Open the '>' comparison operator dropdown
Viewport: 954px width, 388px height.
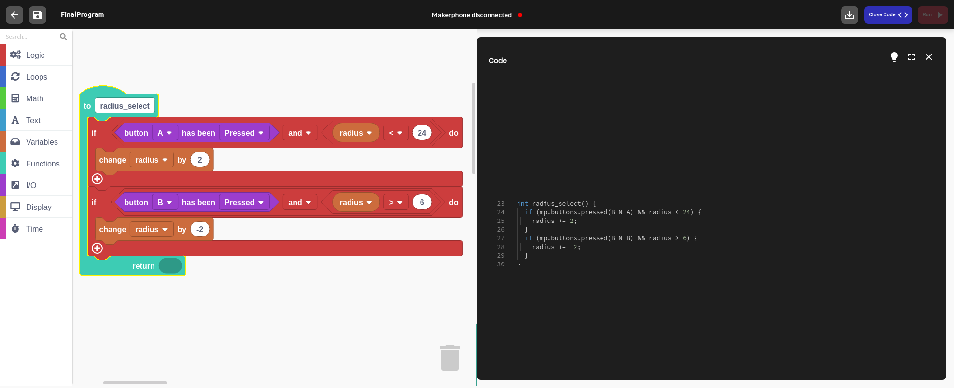tap(396, 202)
